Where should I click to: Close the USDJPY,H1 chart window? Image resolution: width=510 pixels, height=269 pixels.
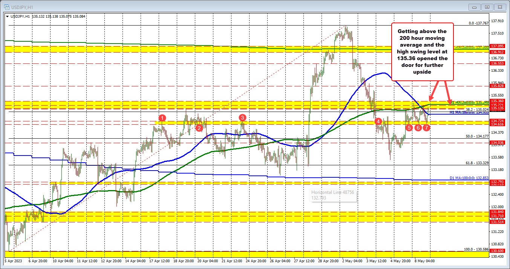point(501,7)
